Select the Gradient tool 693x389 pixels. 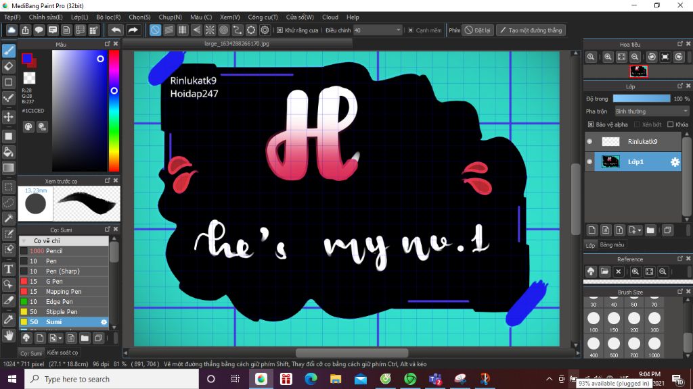pos(9,168)
